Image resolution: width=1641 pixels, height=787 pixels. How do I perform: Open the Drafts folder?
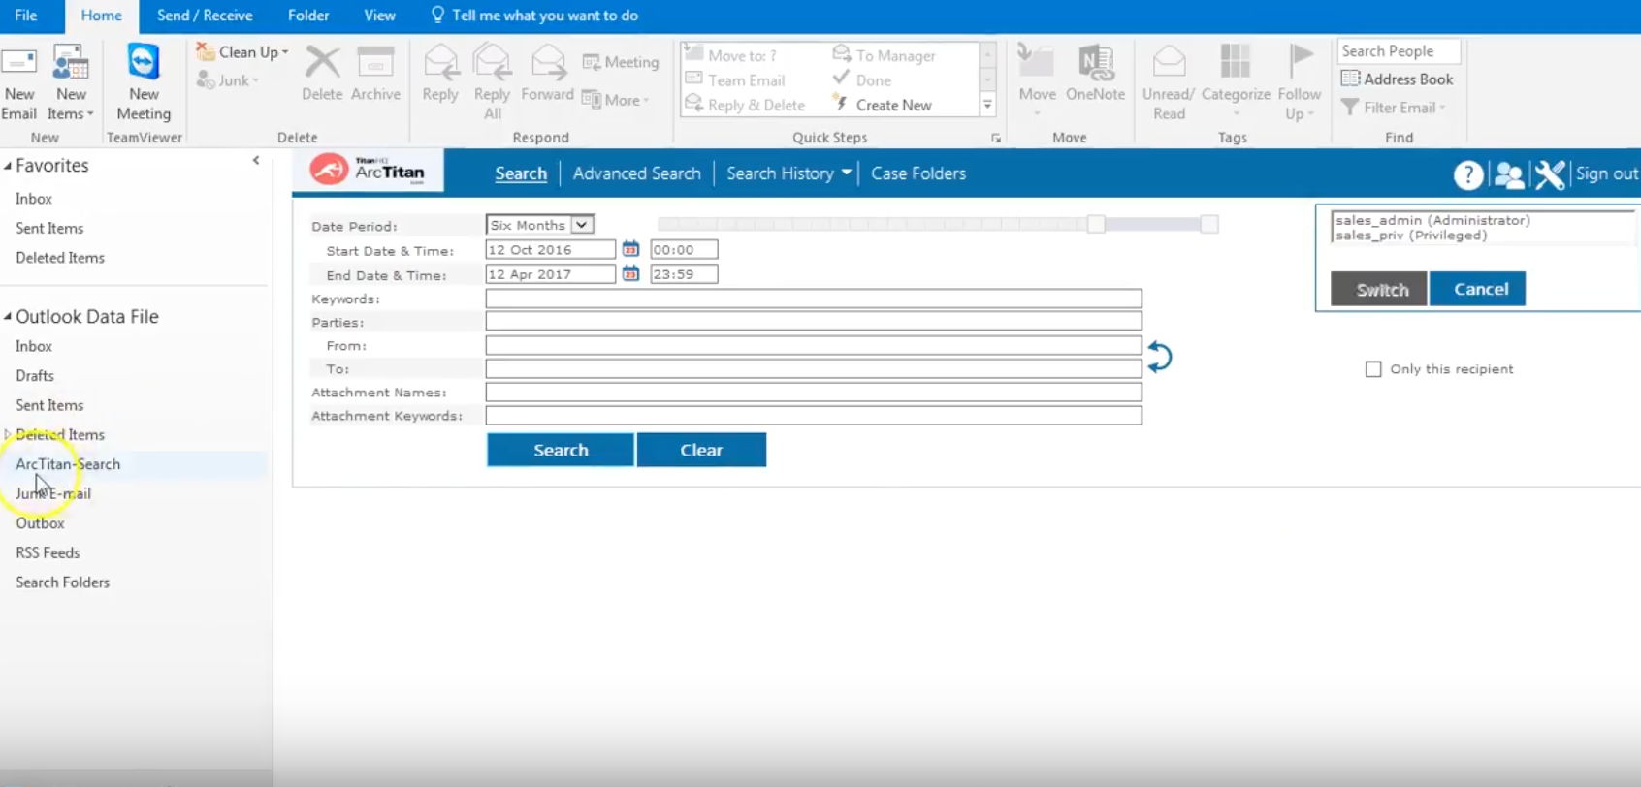click(x=35, y=376)
